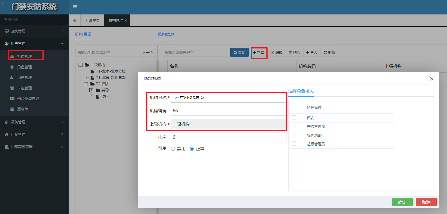Switch to the 系统主页 tab
447x214 pixels.
(92, 20)
